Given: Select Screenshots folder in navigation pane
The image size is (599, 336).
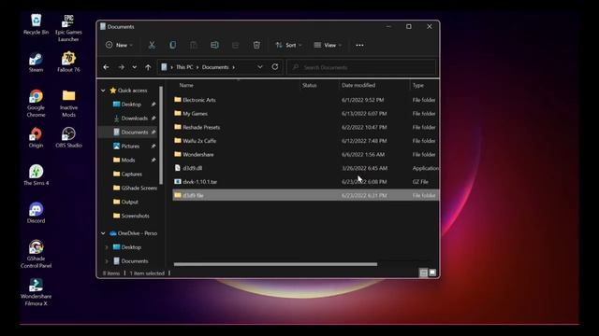Looking at the screenshot, I should coord(135,216).
